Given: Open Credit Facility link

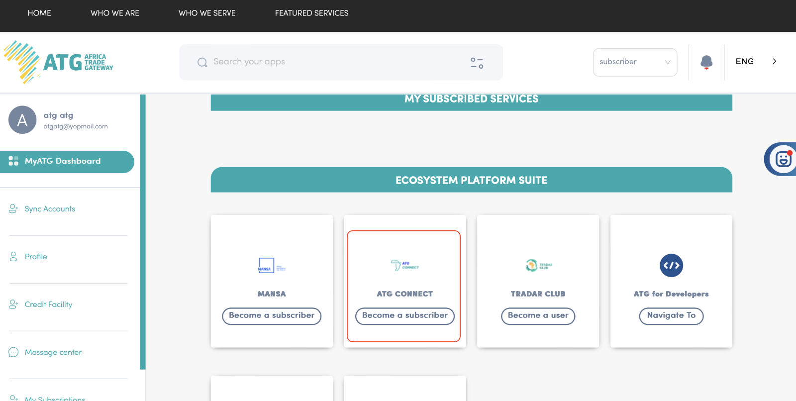Looking at the screenshot, I should click(49, 304).
